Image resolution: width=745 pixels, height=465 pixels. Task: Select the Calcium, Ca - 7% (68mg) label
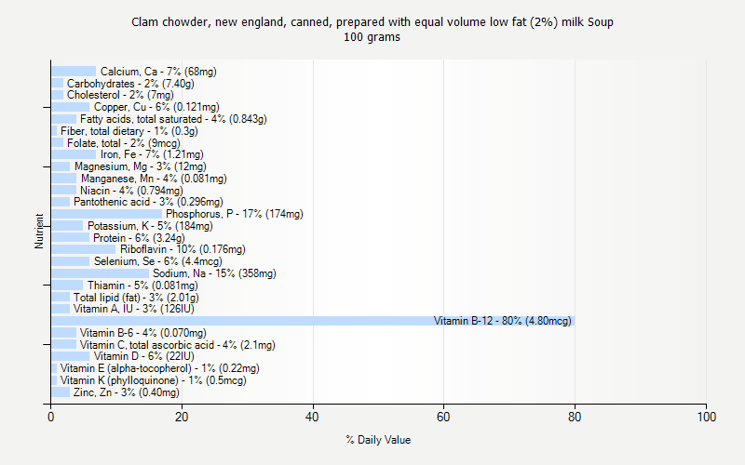(x=158, y=72)
